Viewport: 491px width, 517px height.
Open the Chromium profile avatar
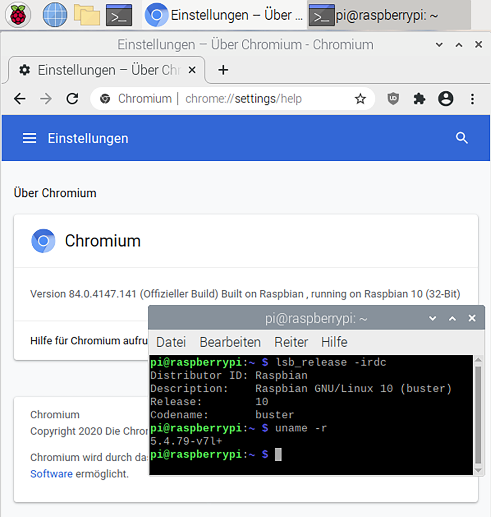point(445,99)
